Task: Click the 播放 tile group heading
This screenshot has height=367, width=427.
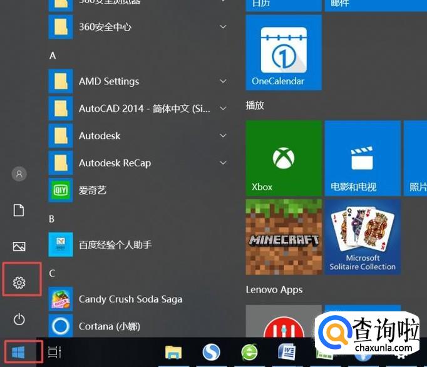Action: pyautogui.click(x=255, y=105)
